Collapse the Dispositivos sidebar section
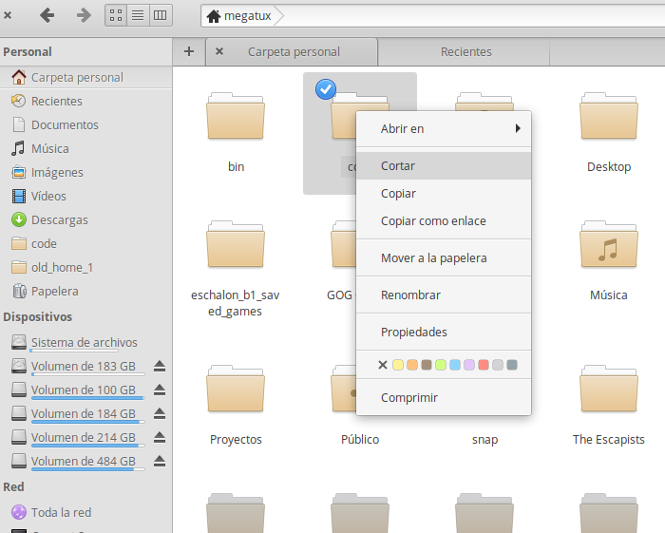Image resolution: width=665 pixels, height=533 pixels. pyautogui.click(x=38, y=316)
